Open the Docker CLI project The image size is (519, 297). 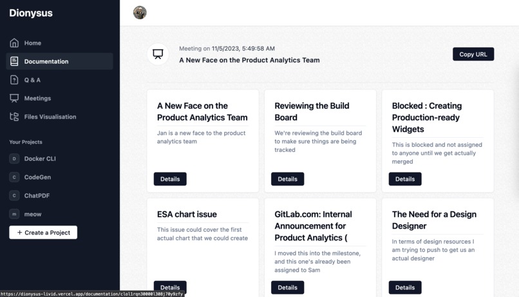click(60, 158)
